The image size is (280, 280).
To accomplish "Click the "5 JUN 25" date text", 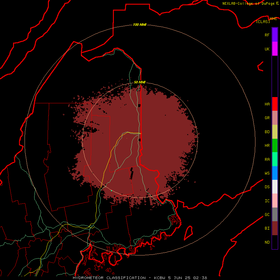I will [x=179, y=278].
